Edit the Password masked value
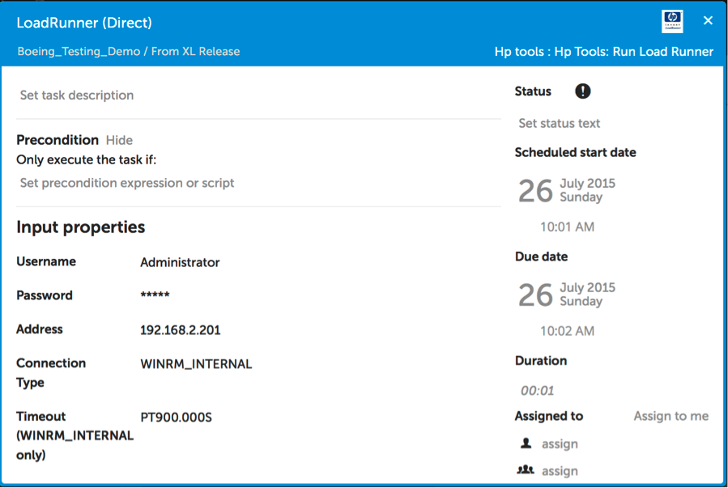Screen dimensions: 728x488 (155, 295)
